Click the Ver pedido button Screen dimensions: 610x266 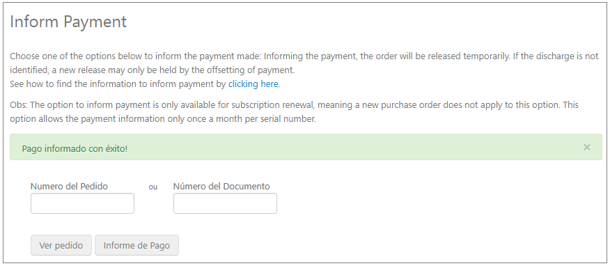[61, 245]
